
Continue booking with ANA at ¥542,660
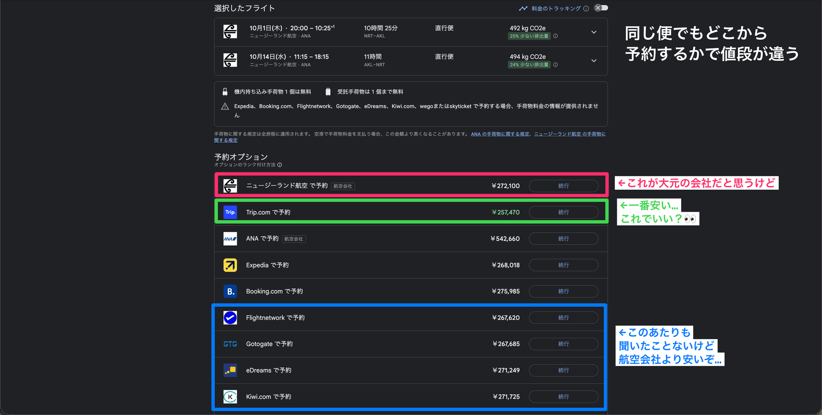coord(564,239)
